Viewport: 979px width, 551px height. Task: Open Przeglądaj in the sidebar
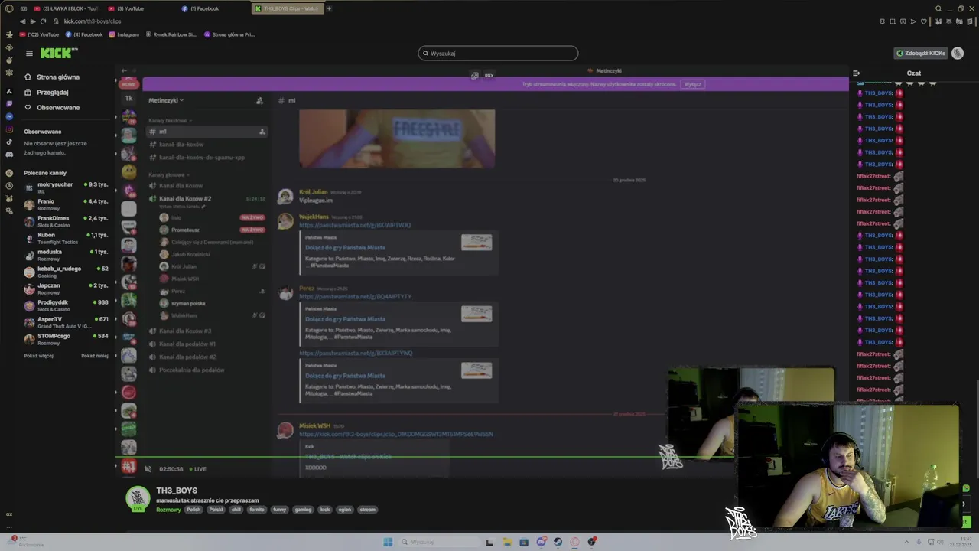[47, 93]
